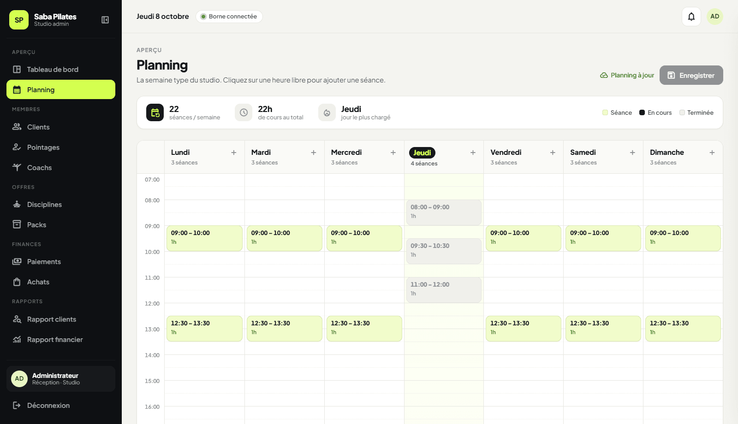
Task: Go to Clients section
Action: tap(61, 127)
